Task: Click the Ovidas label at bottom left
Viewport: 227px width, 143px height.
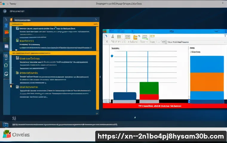Action: tap(21, 135)
